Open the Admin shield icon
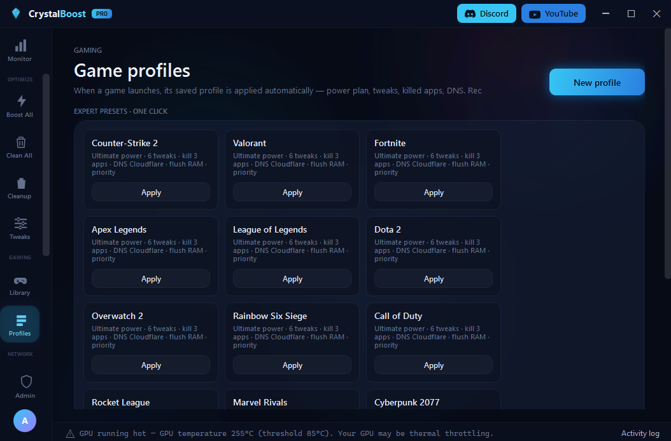Viewport: 671px width, 441px height. click(26, 382)
